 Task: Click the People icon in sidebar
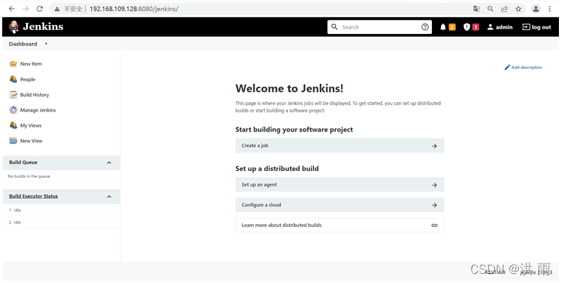pyautogui.click(x=13, y=79)
